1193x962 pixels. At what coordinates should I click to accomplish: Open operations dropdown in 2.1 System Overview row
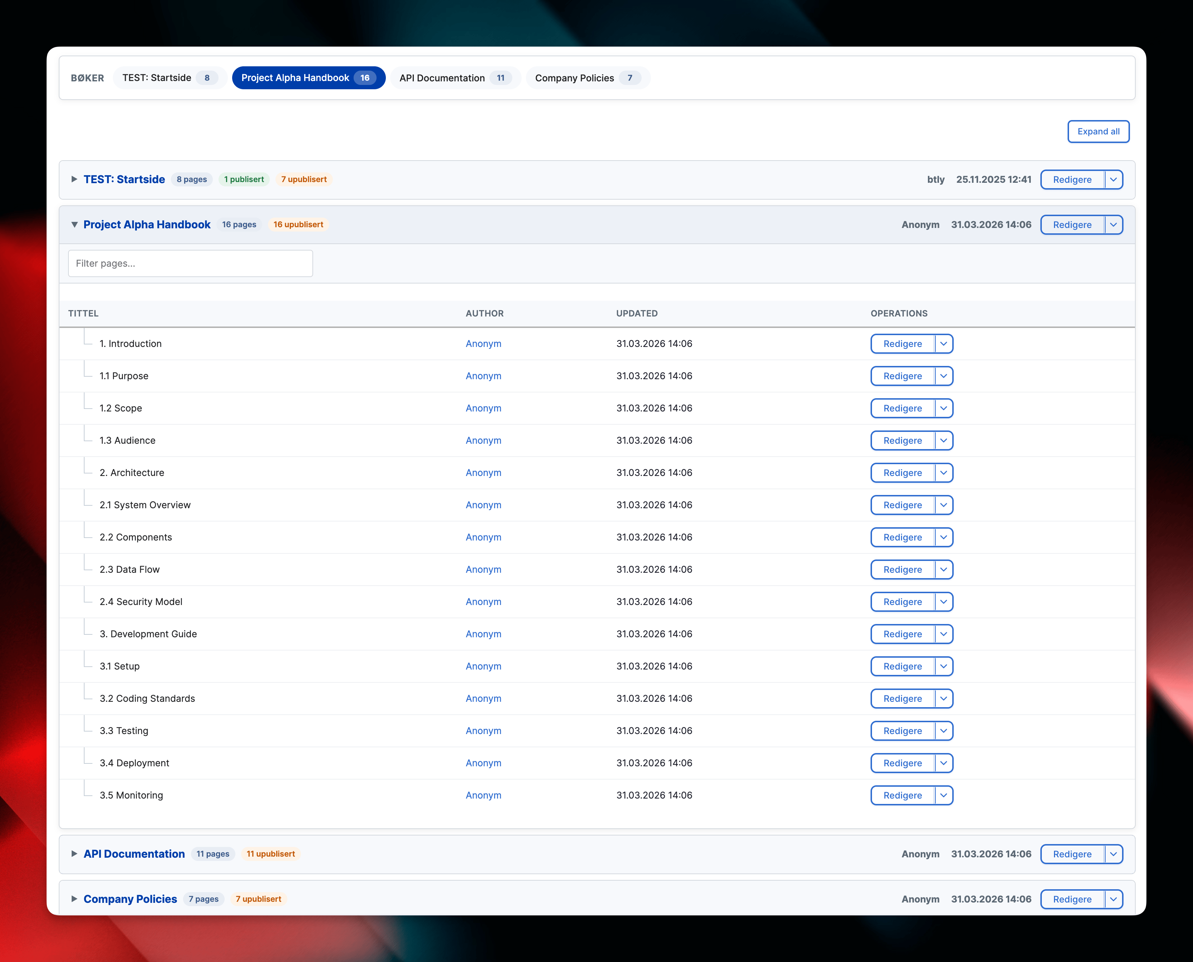(x=944, y=505)
